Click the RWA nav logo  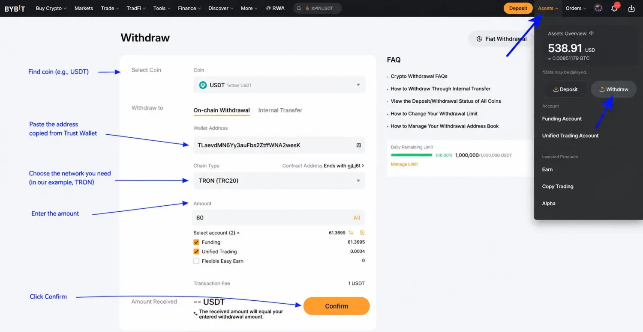[275, 8]
